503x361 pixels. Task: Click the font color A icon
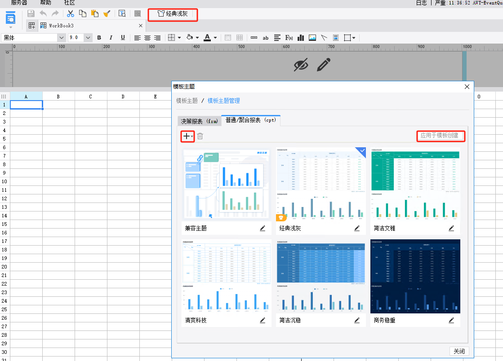[207, 37]
